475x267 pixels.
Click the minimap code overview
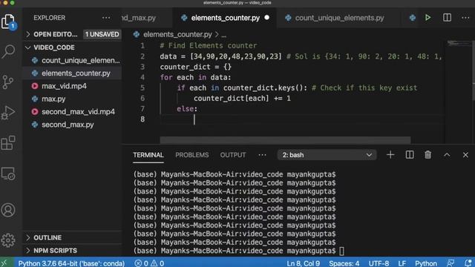(459, 44)
